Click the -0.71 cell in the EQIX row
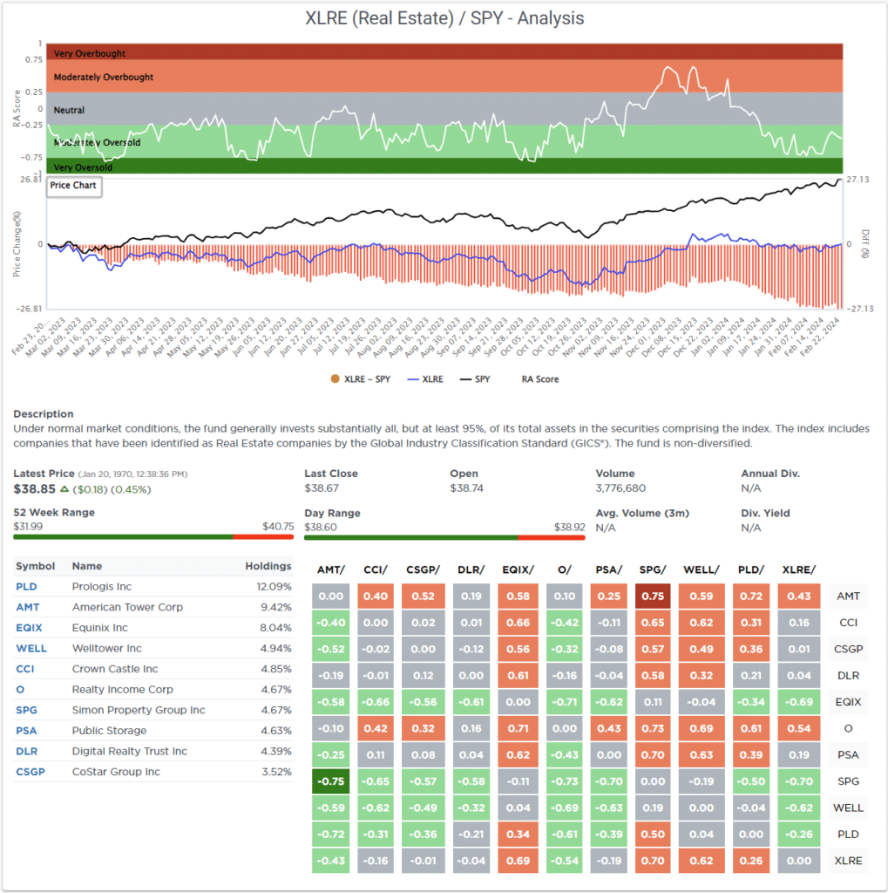The image size is (888, 893). pos(564,702)
